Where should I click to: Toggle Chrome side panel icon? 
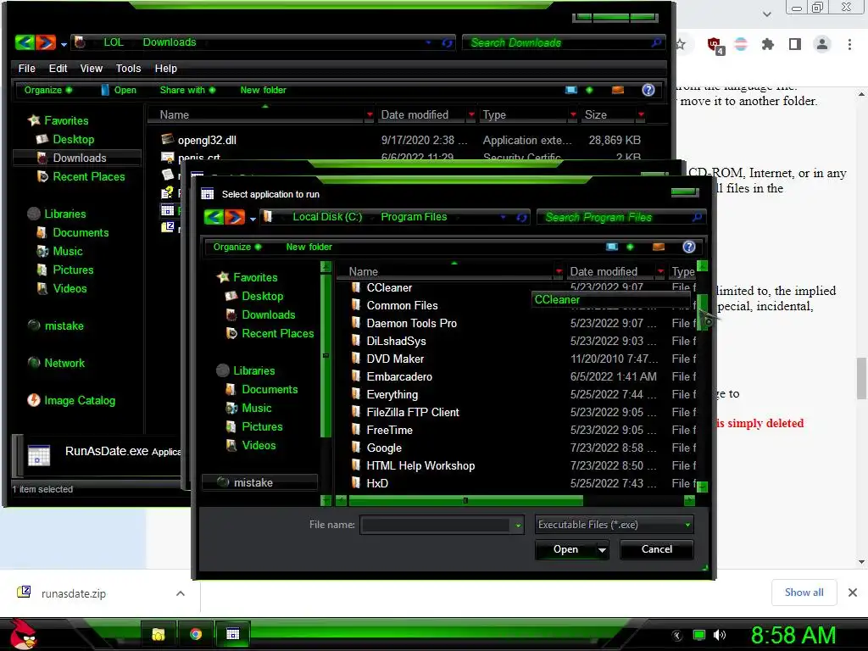point(795,44)
